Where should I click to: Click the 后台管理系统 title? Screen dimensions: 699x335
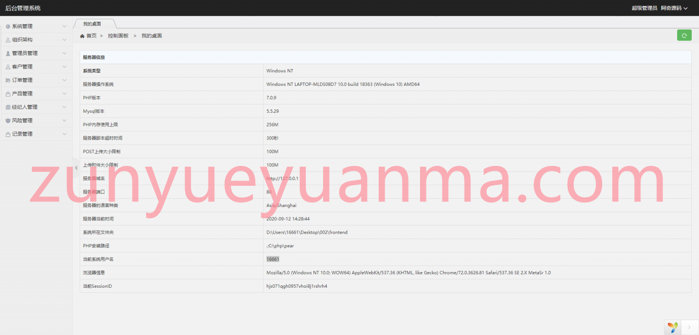point(23,8)
